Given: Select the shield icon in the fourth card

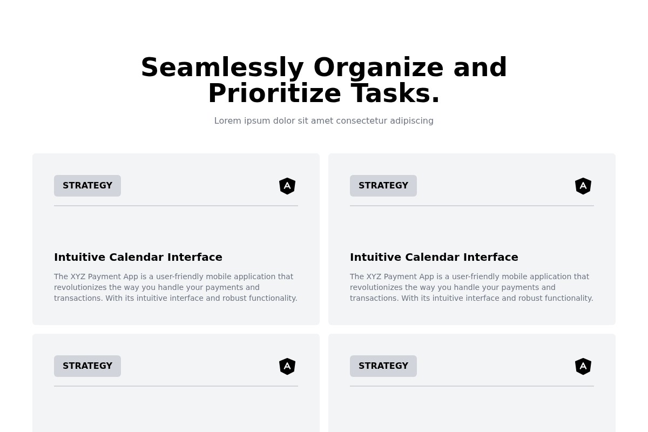Looking at the screenshot, I should pyautogui.click(x=583, y=366).
